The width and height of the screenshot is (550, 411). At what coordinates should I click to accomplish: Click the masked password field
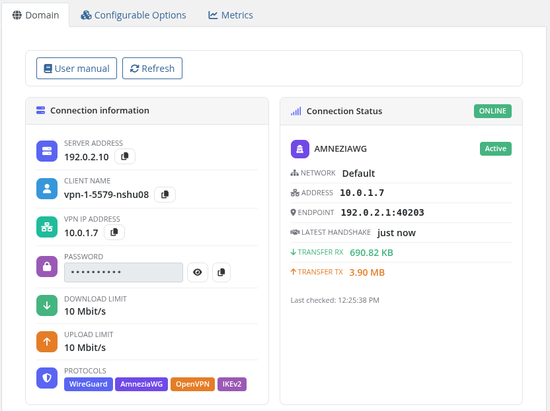(124, 272)
